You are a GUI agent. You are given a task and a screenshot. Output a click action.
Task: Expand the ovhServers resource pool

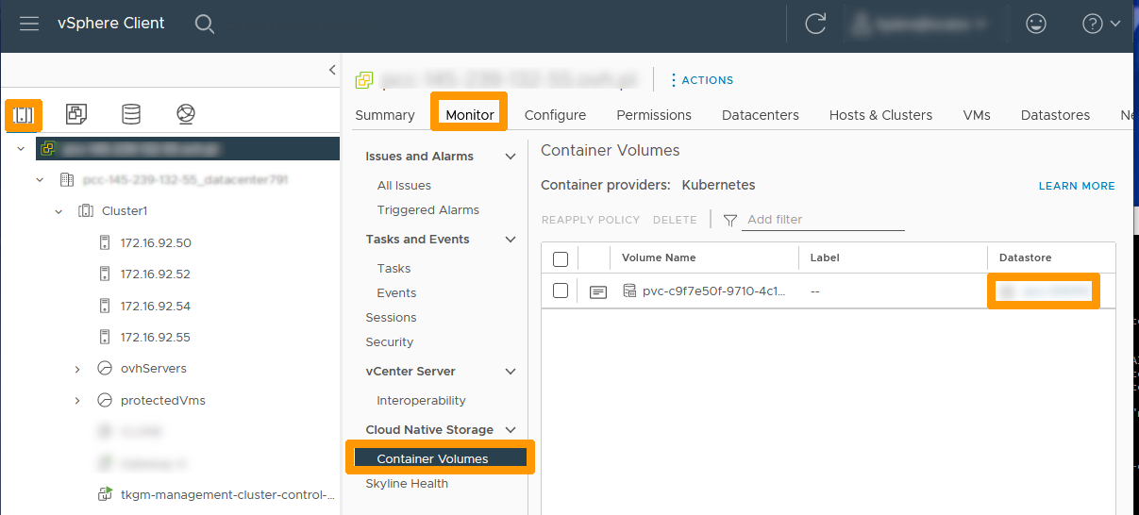(77, 369)
